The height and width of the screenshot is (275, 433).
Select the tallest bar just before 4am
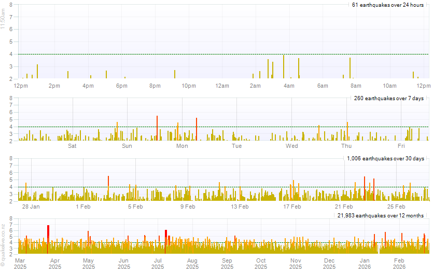coord(284,66)
